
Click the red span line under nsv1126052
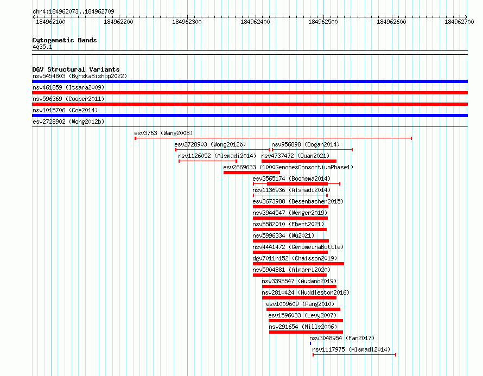pyautogui.click(x=208, y=161)
